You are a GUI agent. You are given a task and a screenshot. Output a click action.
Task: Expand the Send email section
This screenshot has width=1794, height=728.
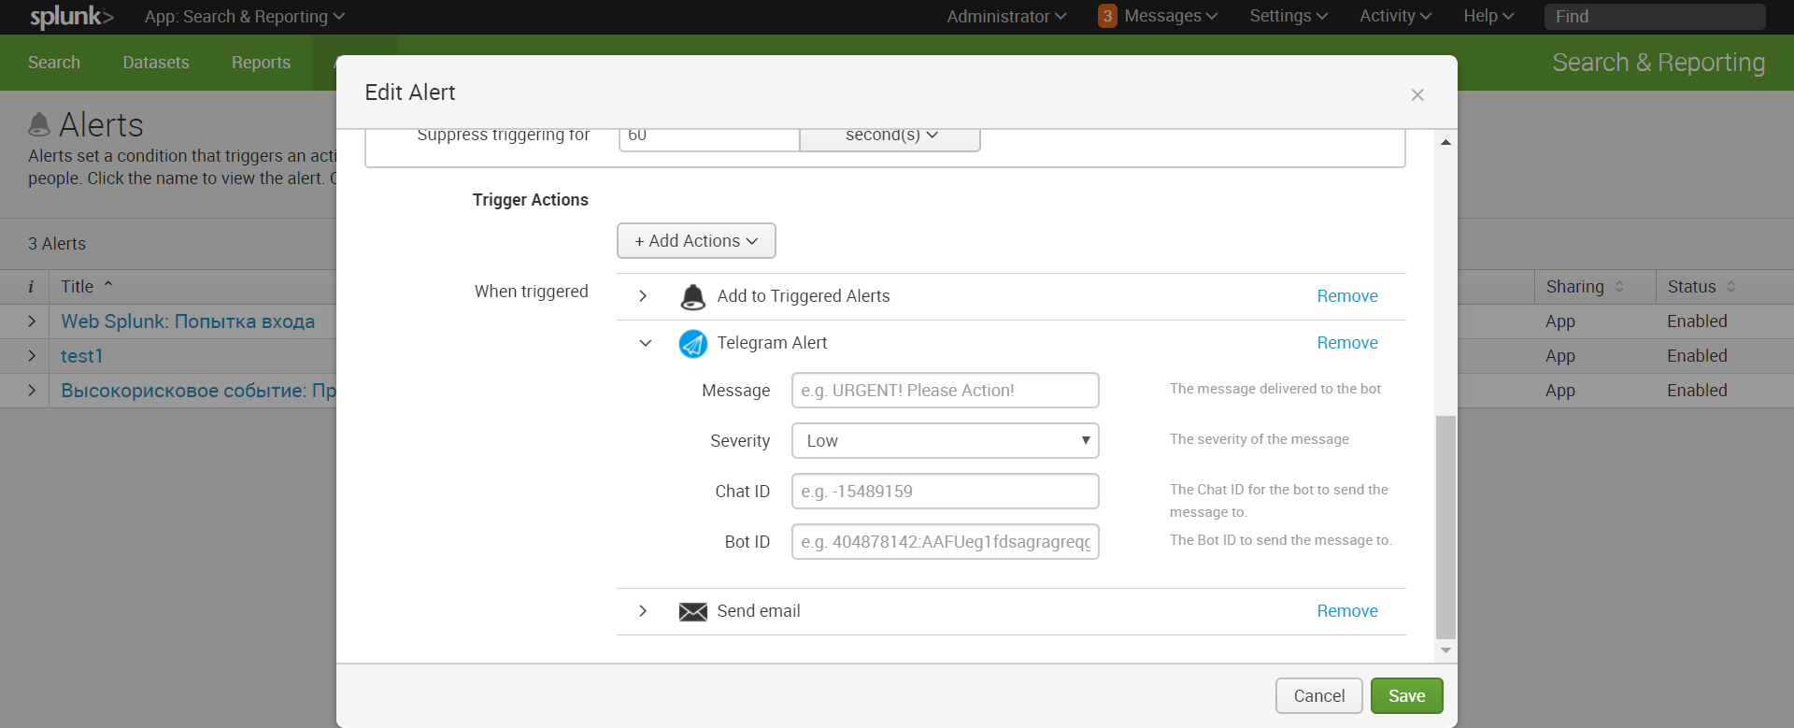(643, 611)
